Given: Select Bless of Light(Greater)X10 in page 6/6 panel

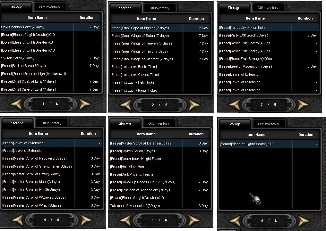Looking at the screenshot, I should [x=270, y=144].
